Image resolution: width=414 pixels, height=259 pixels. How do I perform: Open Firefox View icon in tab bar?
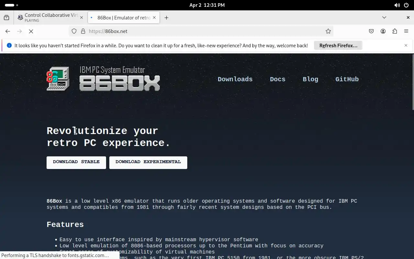coord(6,18)
